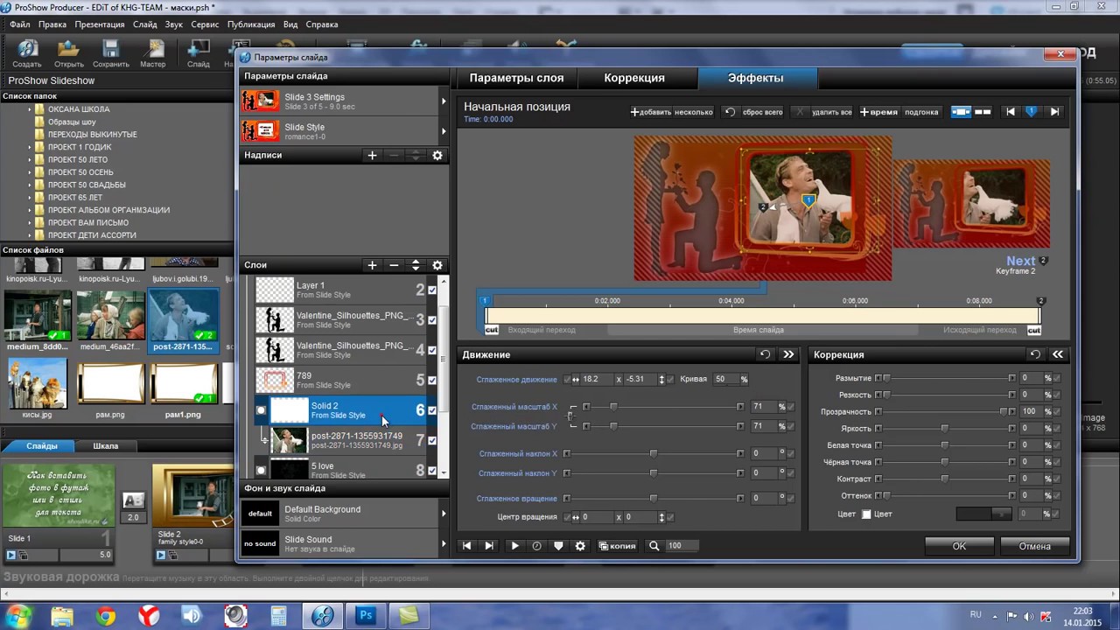Click время подгонка button
The image size is (1120, 630).
pyautogui.click(x=899, y=112)
